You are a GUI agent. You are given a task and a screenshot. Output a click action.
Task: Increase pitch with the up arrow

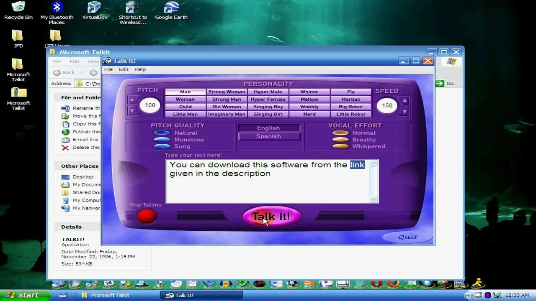click(132, 100)
